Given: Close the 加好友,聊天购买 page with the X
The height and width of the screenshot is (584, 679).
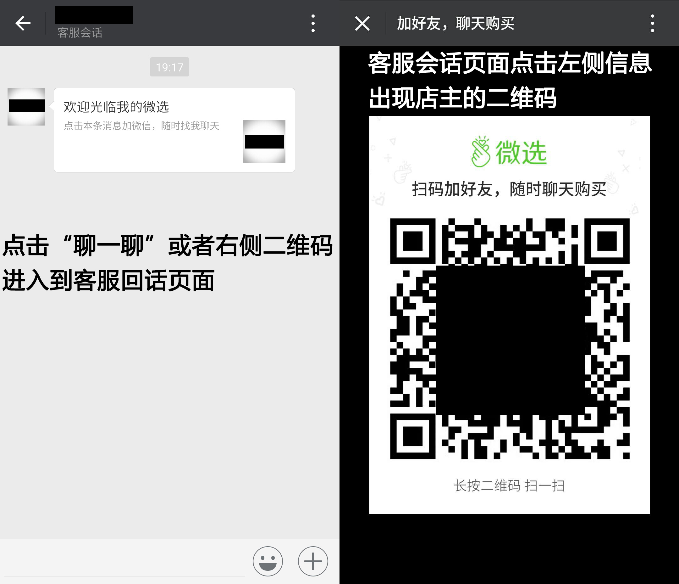Looking at the screenshot, I should click(362, 24).
